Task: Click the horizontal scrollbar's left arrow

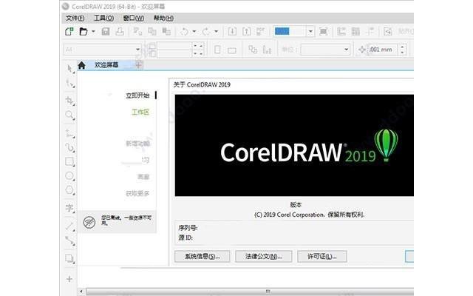Action: point(81,291)
